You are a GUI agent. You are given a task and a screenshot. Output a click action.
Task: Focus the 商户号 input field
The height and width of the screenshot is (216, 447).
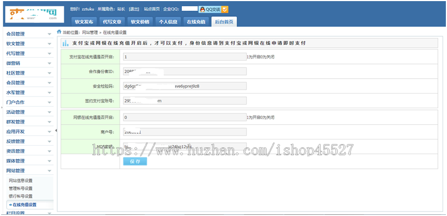pos(185,132)
